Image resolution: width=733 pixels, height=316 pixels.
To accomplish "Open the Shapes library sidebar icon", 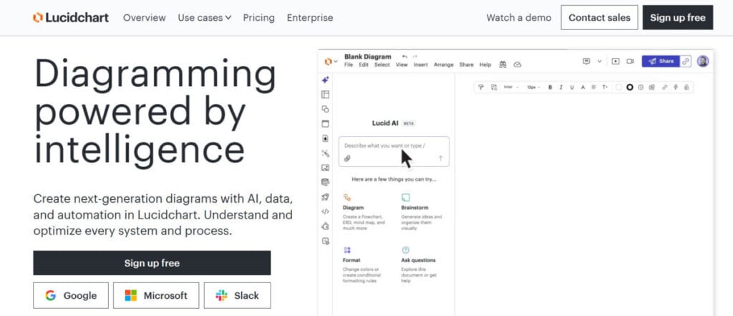I will (x=326, y=109).
